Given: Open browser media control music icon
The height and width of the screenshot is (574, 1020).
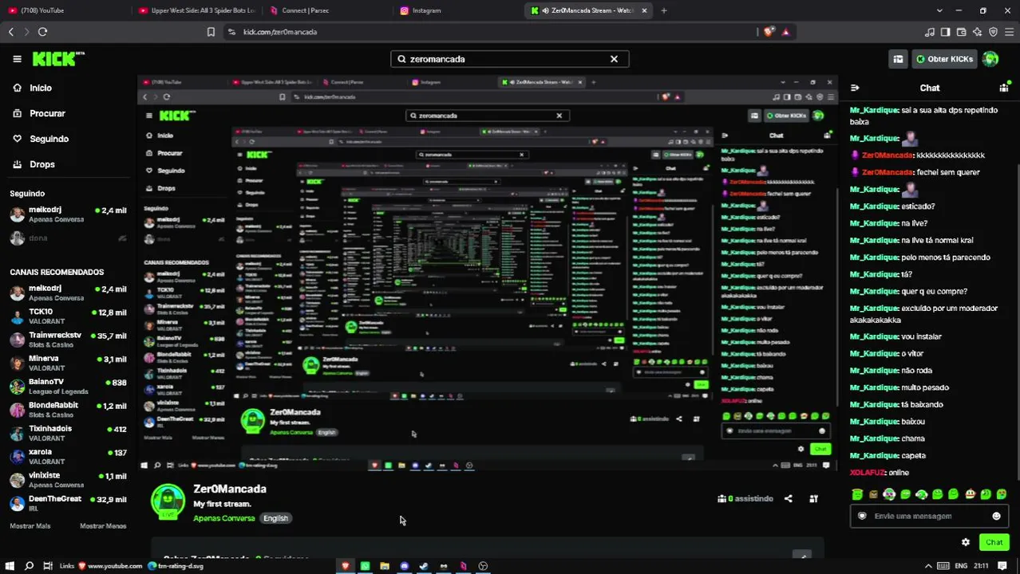Looking at the screenshot, I should click(930, 32).
